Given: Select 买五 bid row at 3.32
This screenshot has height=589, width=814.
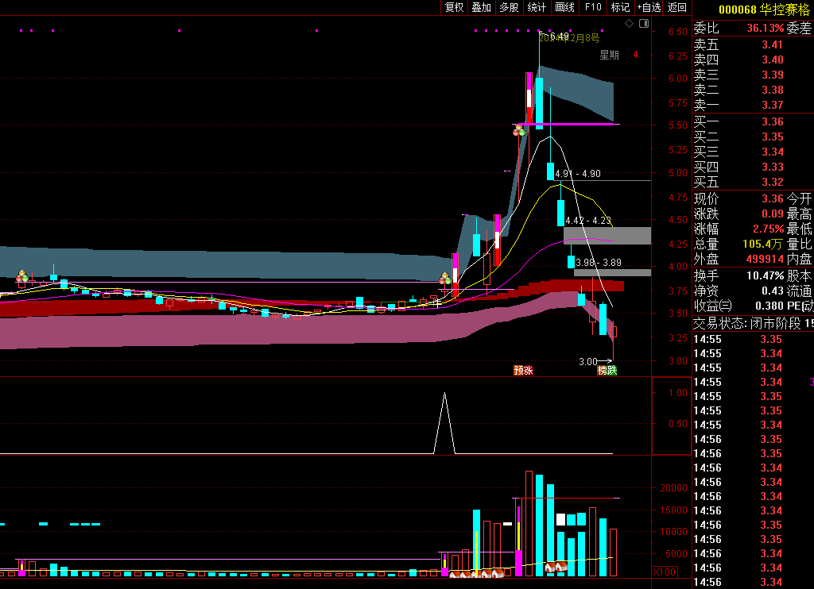Looking at the screenshot, I should coord(753,182).
